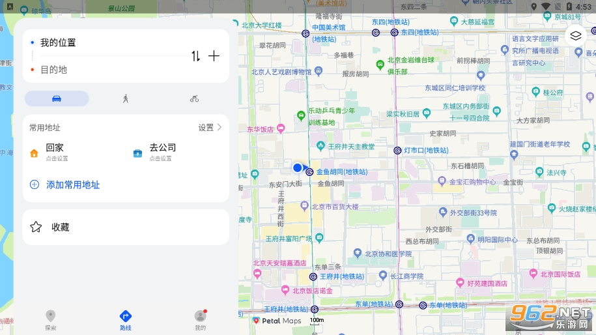Switch to 路线 routes tab
Image resolution: width=596 pixels, height=335 pixels.
126,320
